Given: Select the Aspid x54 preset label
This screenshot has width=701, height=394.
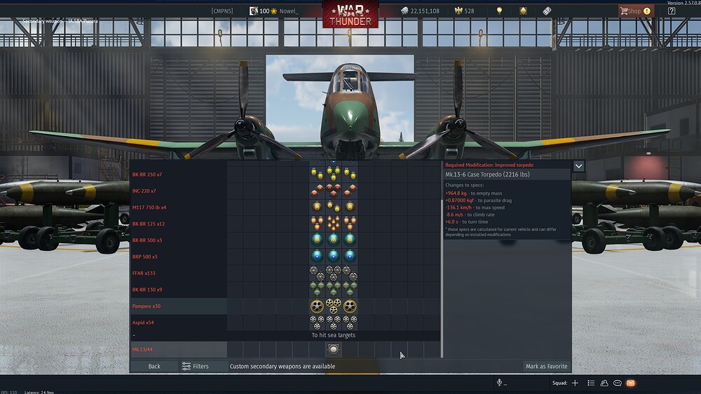Looking at the screenshot, I should click(x=142, y=322).
